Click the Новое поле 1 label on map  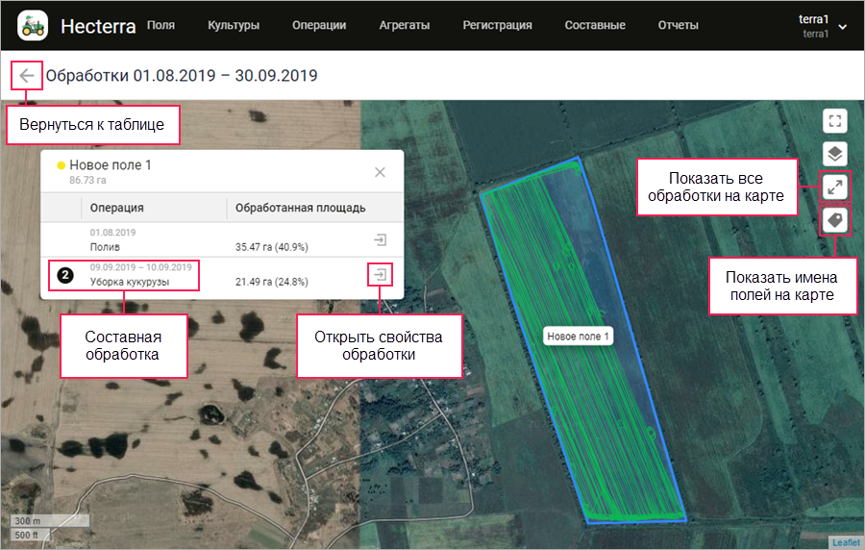578,336
